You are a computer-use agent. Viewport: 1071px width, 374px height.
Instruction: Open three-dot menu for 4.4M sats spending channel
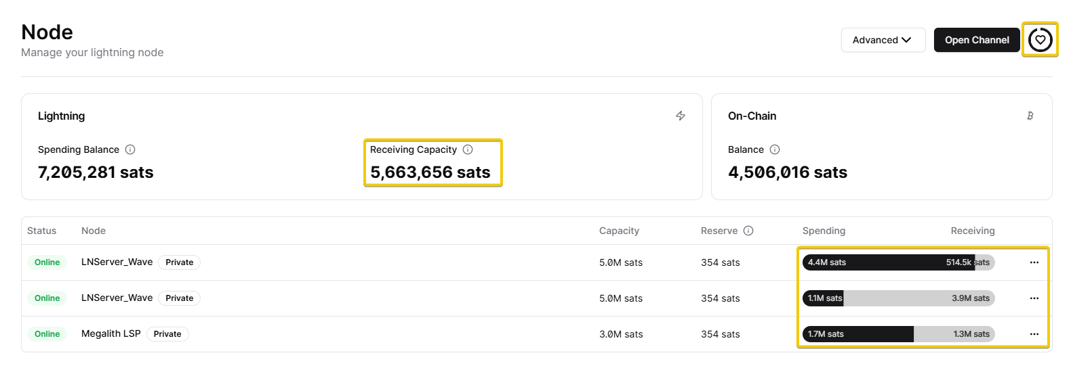pyautogui.click(x=1034, y=262)
